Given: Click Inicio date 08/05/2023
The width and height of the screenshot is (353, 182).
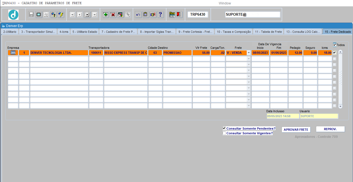Looking at the screenshot, I should [x=260, y=53].
